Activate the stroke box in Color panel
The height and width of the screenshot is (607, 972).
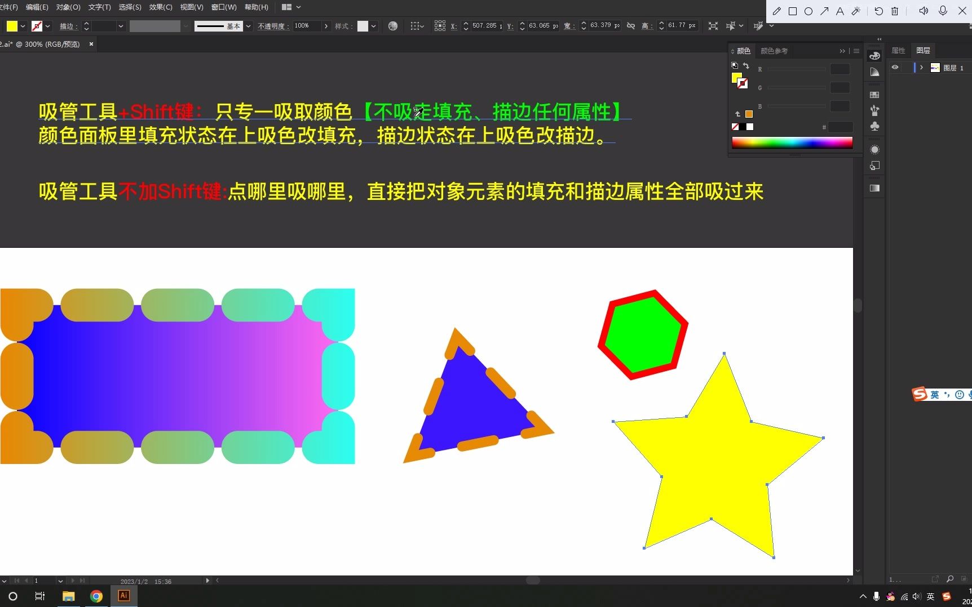coord(743,83)
